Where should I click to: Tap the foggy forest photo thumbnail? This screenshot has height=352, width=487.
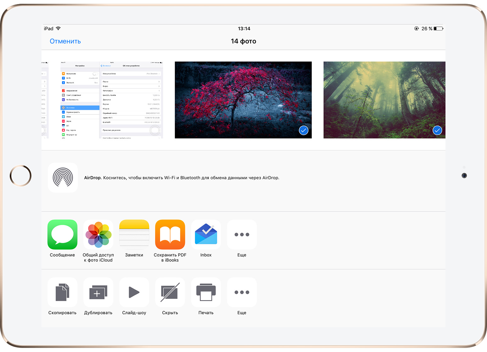(x=384, y=100)
